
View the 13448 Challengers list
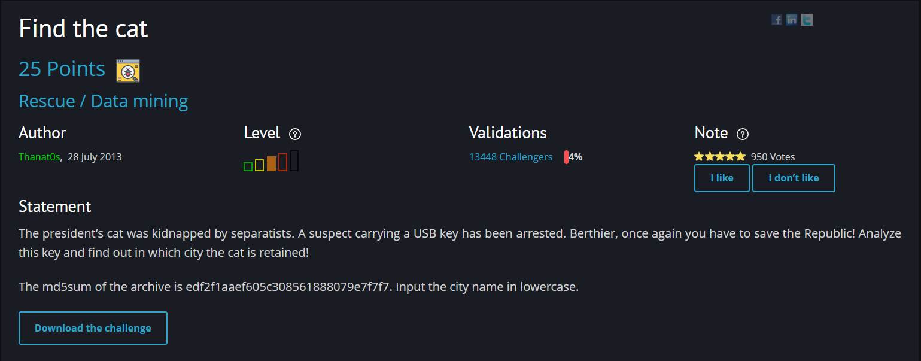coord(510,157)
